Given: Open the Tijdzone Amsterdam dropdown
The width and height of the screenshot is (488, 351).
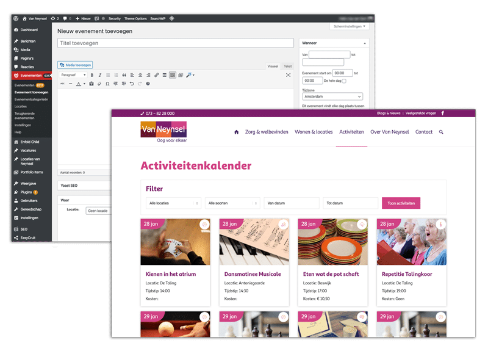Looking at the screenshot, I should click(x=332, y=96).
